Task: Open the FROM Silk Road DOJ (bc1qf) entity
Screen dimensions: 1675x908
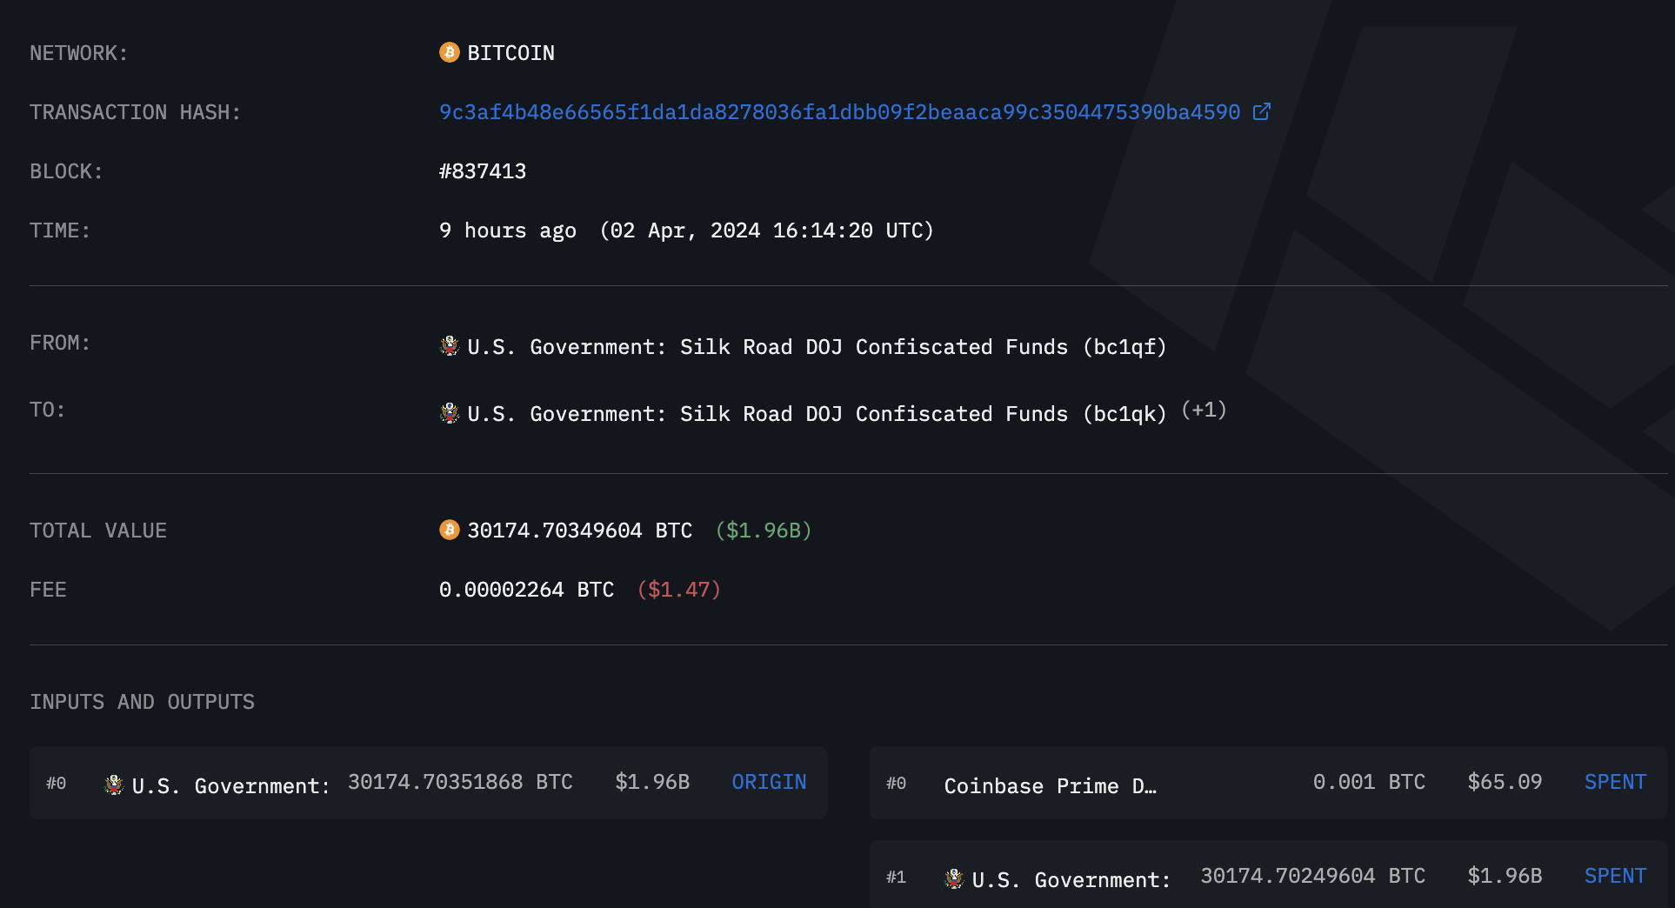Action: (817, 347)
